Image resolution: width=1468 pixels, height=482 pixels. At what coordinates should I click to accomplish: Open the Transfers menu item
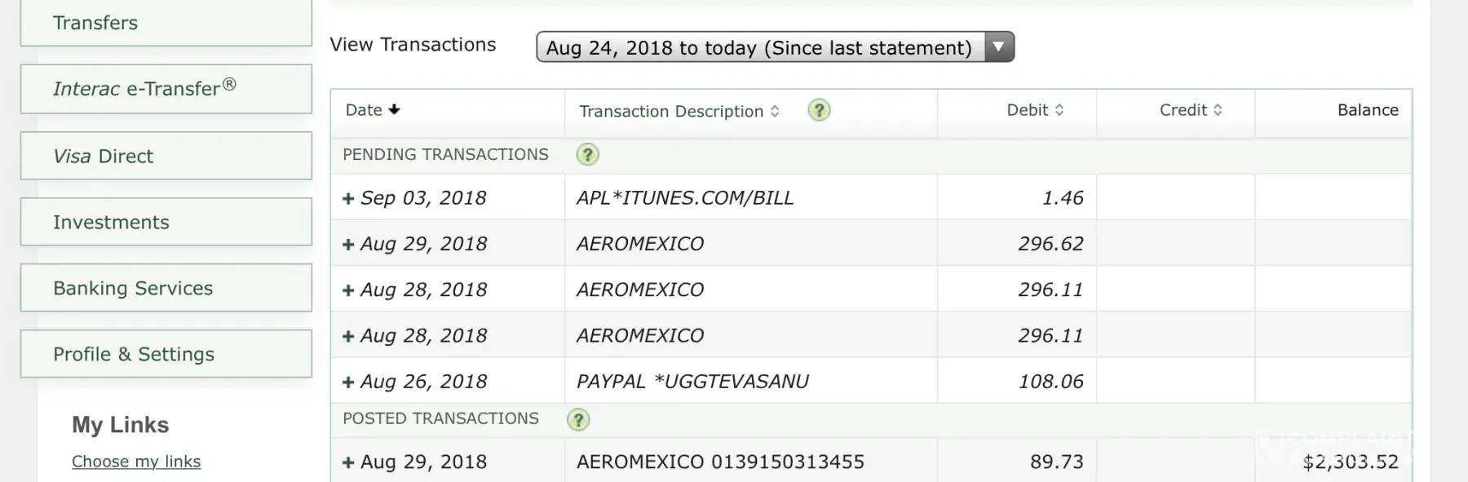click(166, 23)
